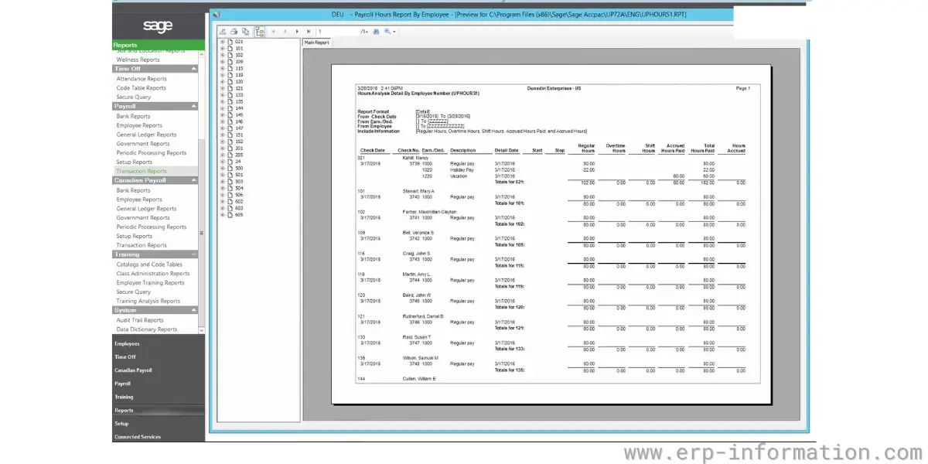Screen dimensions: 928x464
Task: Click the report window title bar icon
Action: pos(217,14)
